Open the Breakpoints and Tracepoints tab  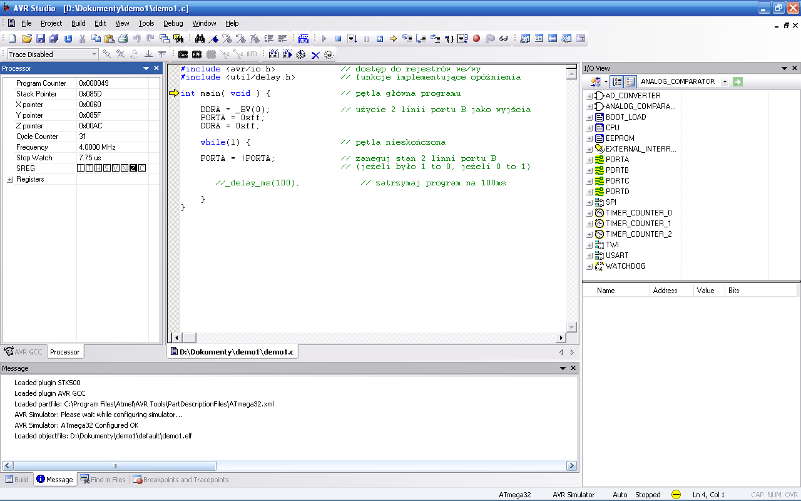tap(180, 480)
